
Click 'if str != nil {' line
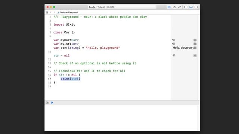click(x=67, y=75)
